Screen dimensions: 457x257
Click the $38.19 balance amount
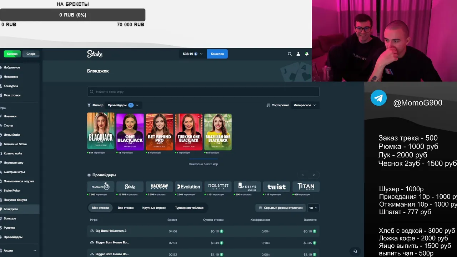pos(188,54)
